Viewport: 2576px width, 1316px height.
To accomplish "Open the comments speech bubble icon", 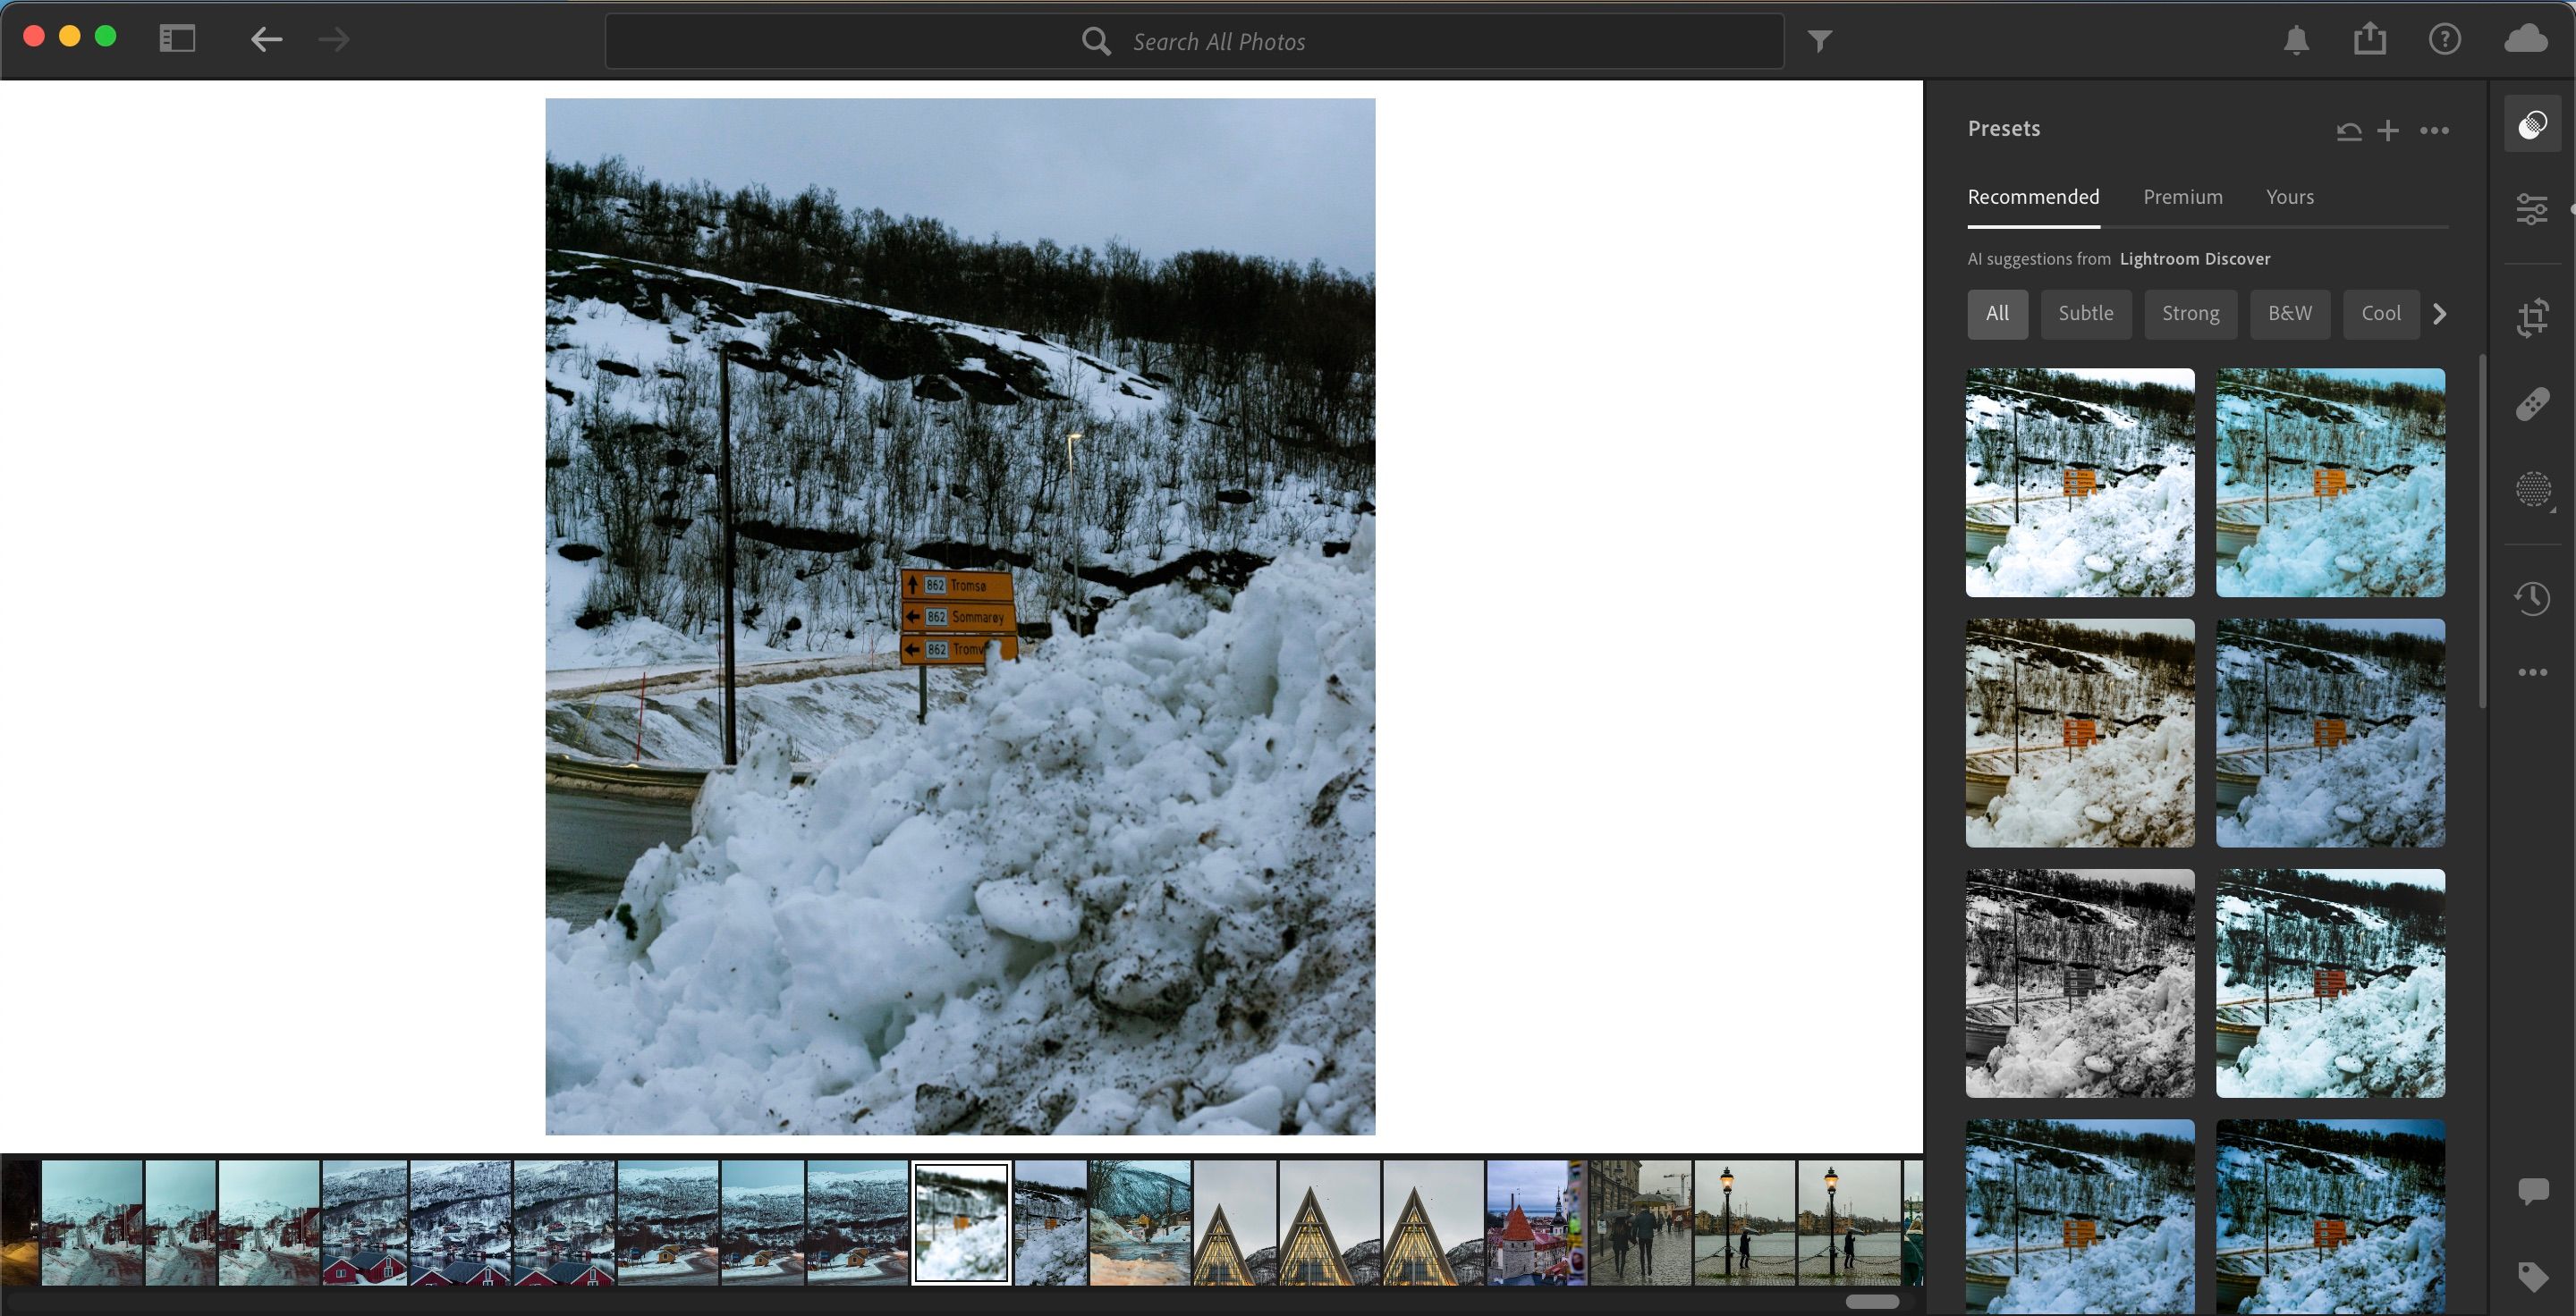I will (2532, 1189).
